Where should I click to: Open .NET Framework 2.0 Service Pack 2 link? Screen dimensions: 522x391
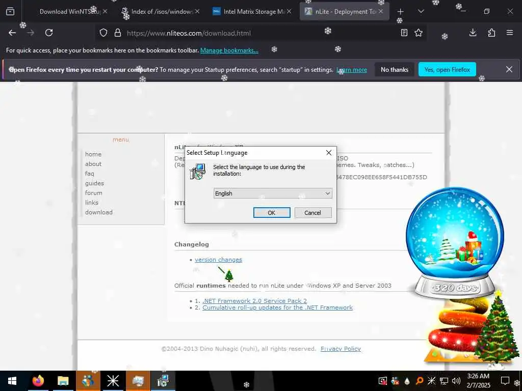click(x=255, y=300)
